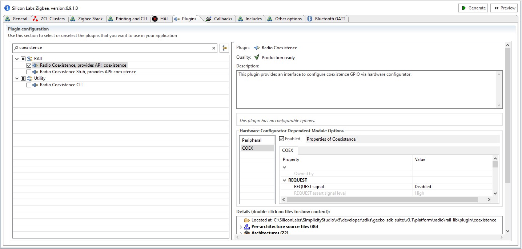The width and height of the screenshot is (522, 249).
Task: Click the Callbacks tab icon
Action: [x=209, y=19]
